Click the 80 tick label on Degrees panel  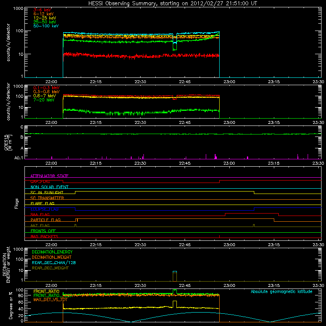(x=21, y=295)
